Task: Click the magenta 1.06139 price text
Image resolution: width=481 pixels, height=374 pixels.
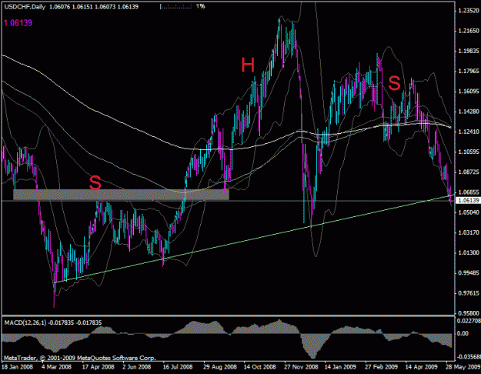Action: click(18, 23)
